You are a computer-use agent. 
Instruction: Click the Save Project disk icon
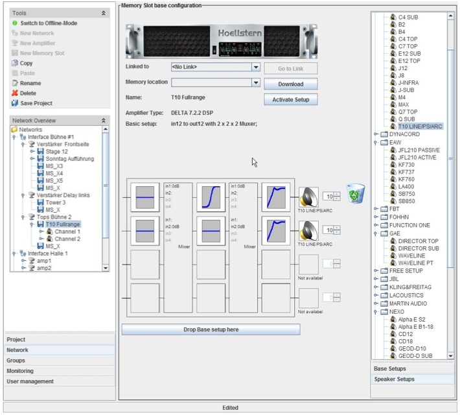[15, 103]
